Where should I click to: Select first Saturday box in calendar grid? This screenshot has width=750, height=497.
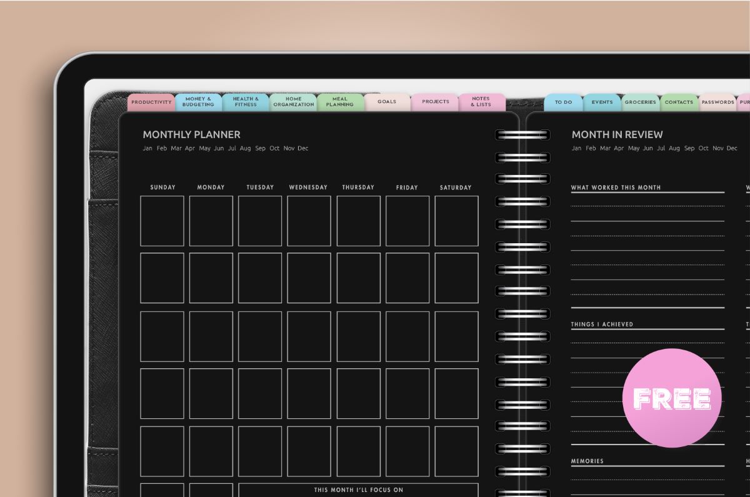[456, 221]
